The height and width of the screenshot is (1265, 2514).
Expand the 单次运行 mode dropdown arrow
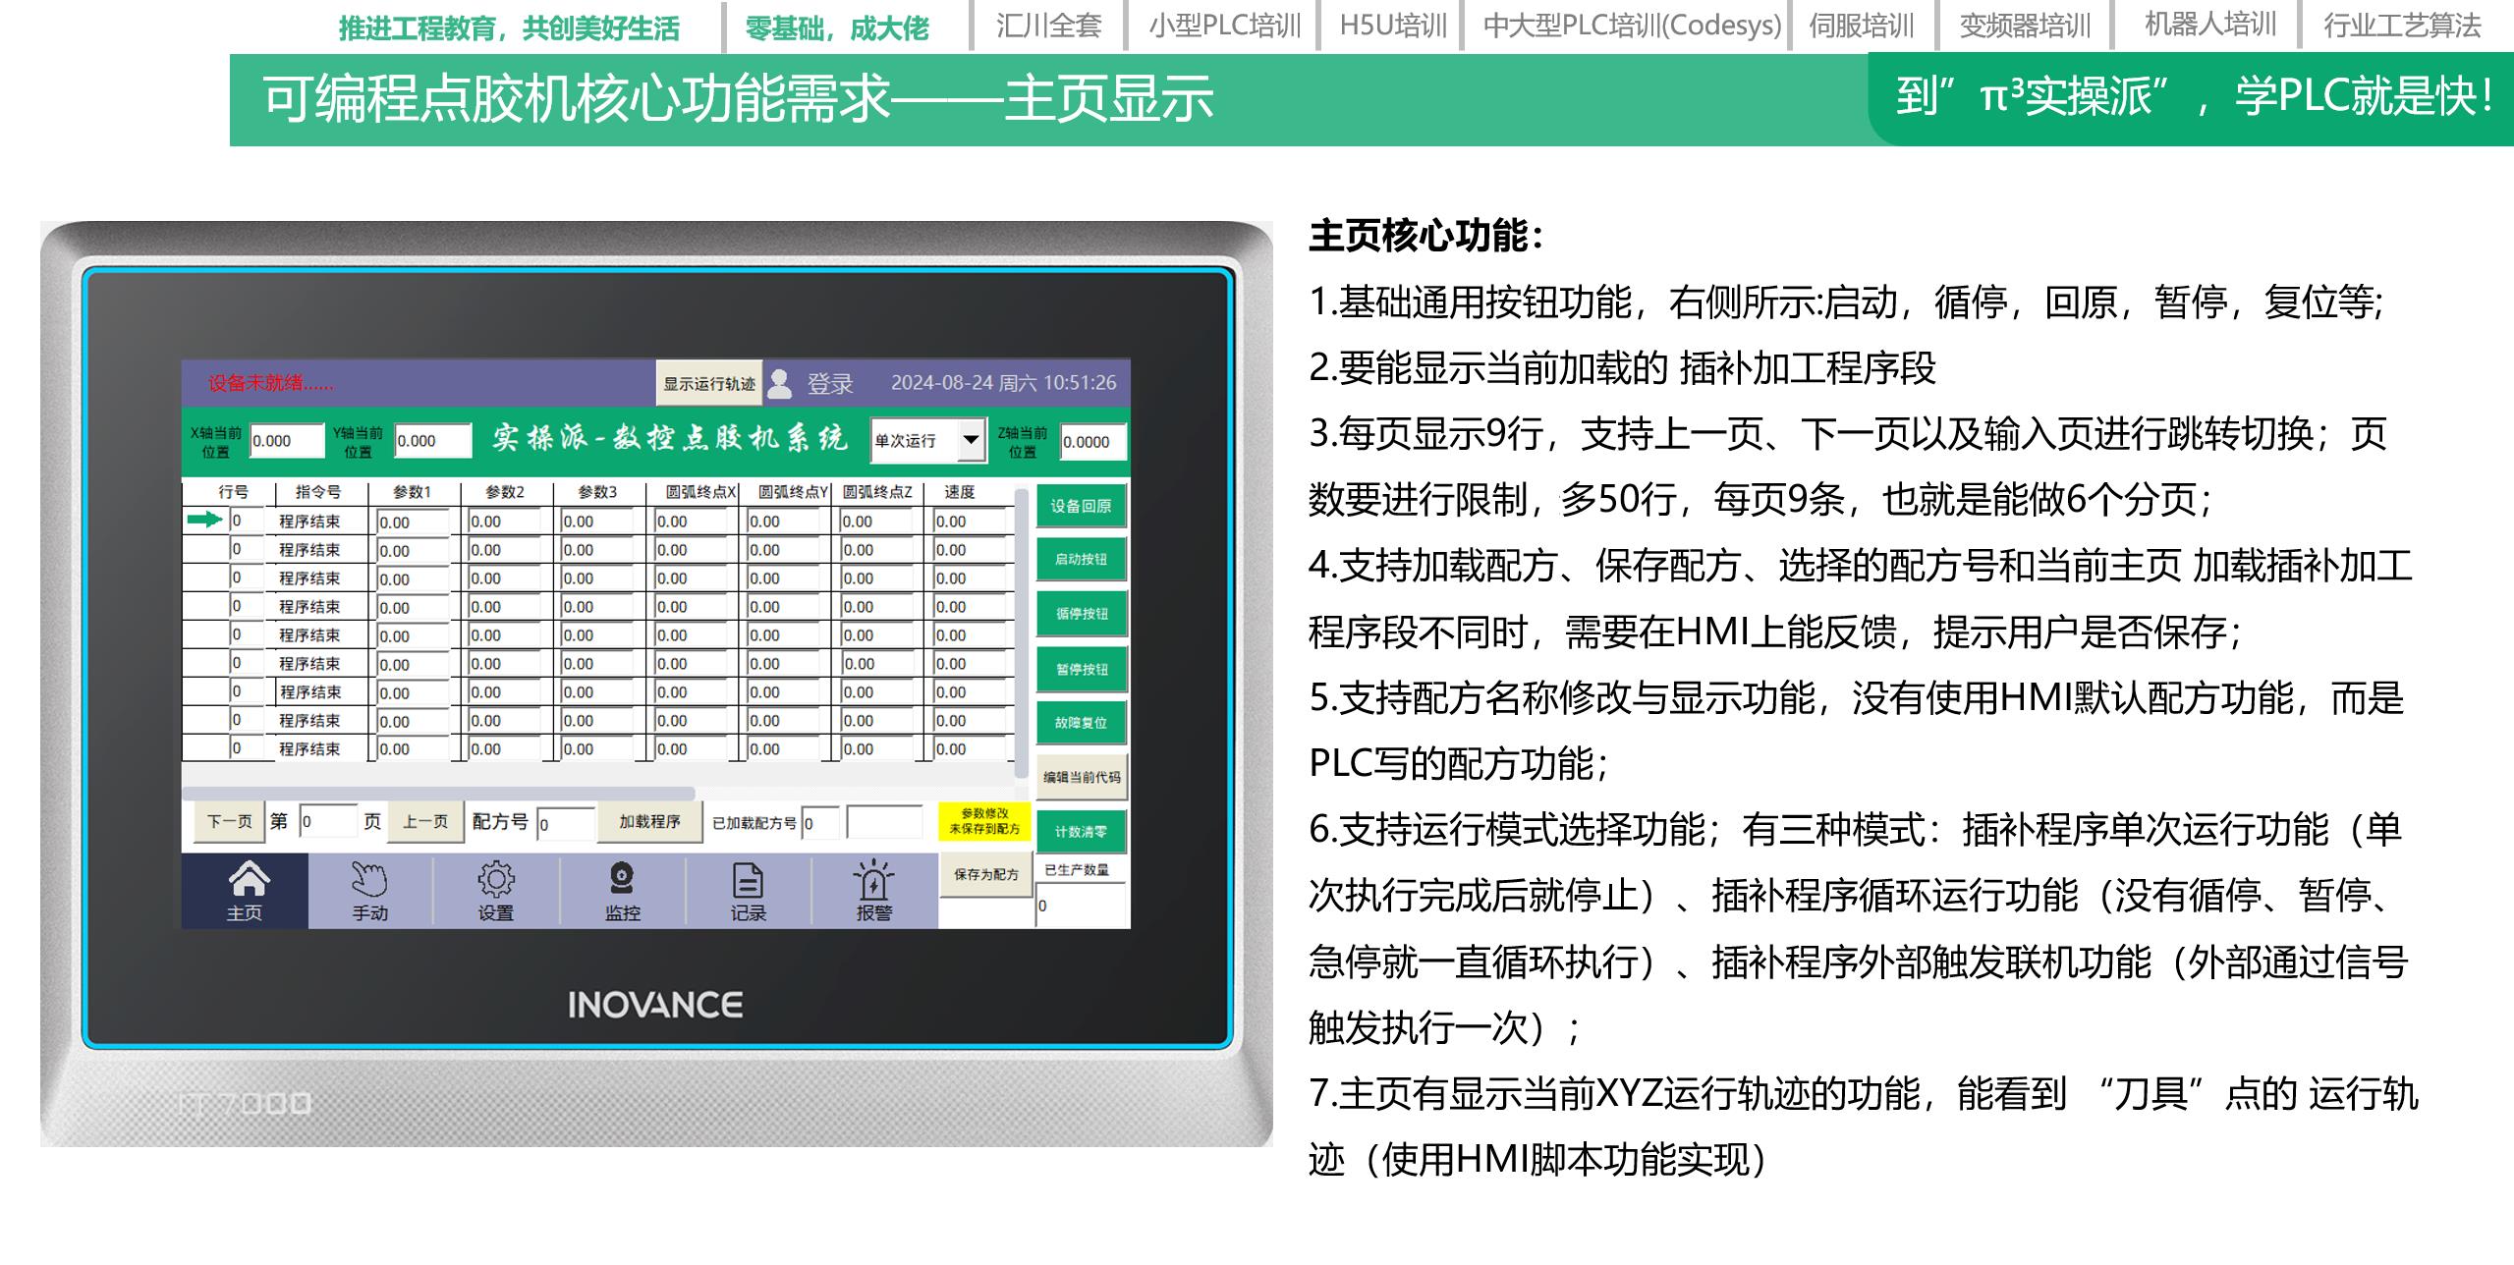coord(971,440)
